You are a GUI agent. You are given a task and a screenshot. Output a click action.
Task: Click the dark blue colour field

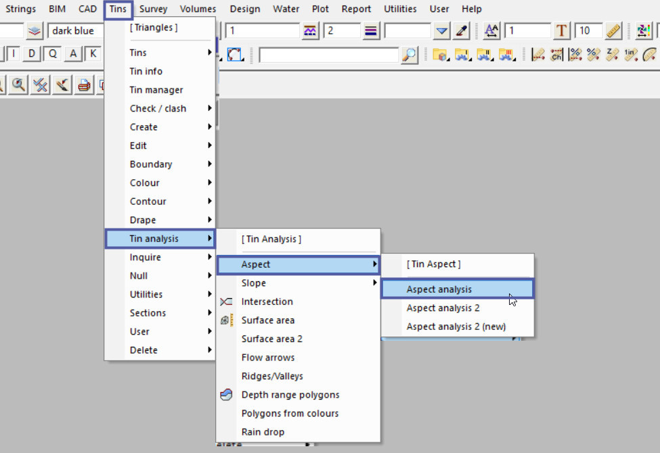coord(76,30)
